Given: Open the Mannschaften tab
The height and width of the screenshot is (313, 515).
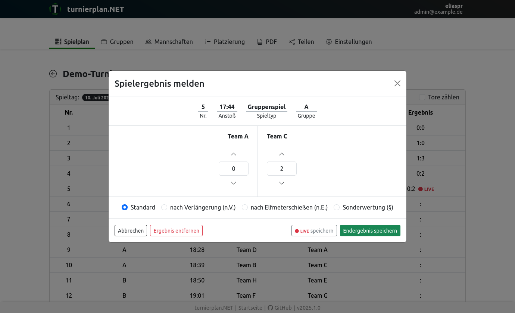Looking at the screenshot, I should (169, 42).
